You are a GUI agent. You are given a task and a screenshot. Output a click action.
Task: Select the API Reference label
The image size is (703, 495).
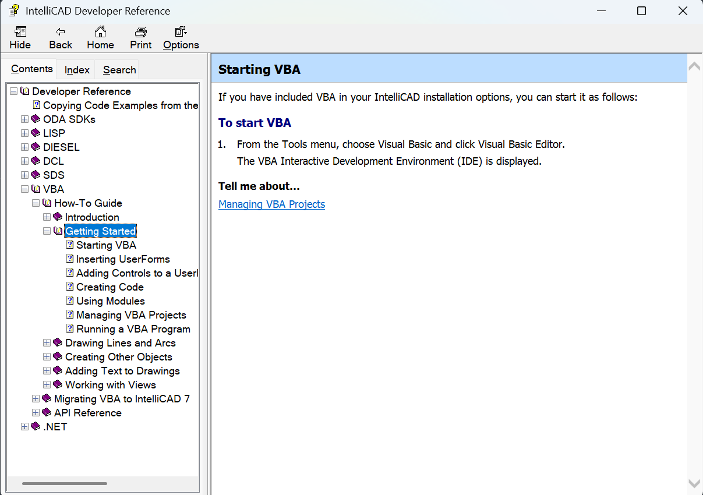point(88,413)
